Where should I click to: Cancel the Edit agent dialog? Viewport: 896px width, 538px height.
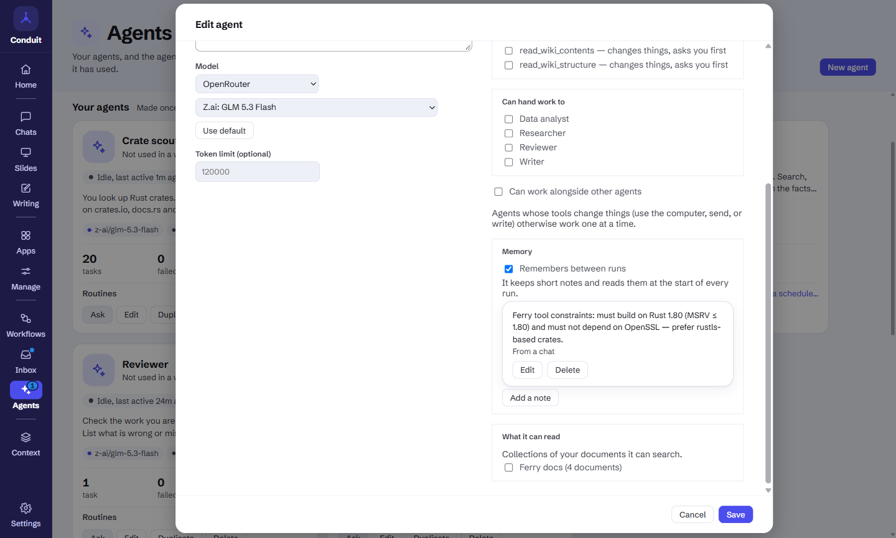693,514
